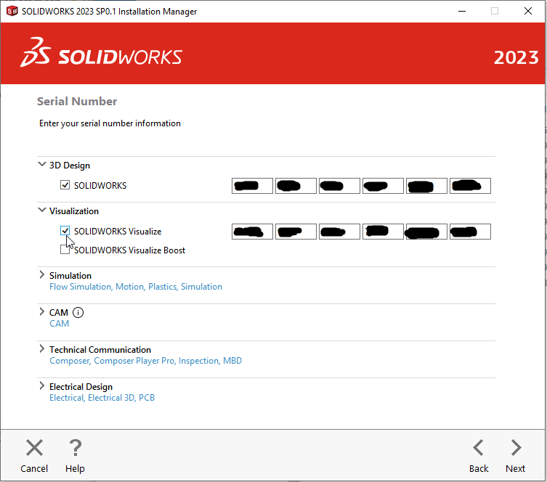Expand the Technical Communication section

(41, 349)
